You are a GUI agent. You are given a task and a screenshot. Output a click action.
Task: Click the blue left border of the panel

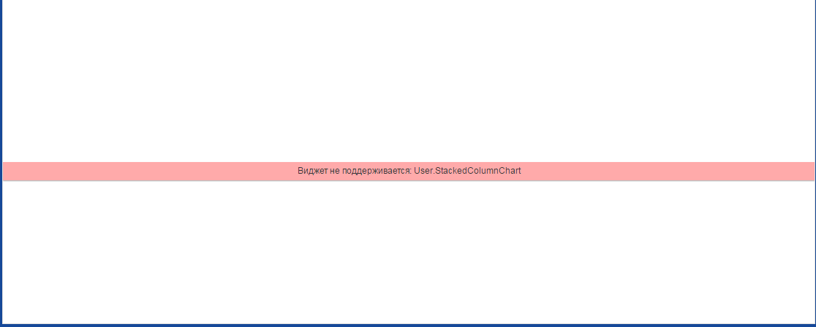[x=1, y=163]
